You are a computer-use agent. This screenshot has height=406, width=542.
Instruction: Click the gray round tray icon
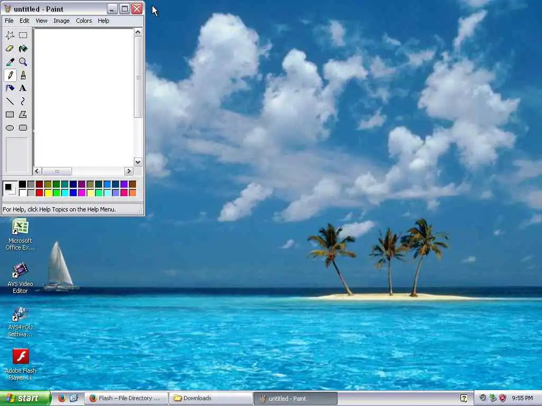(x=483, y=398)
